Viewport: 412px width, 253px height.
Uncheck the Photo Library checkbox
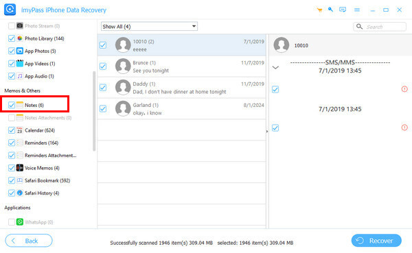(x=11, y=38)
